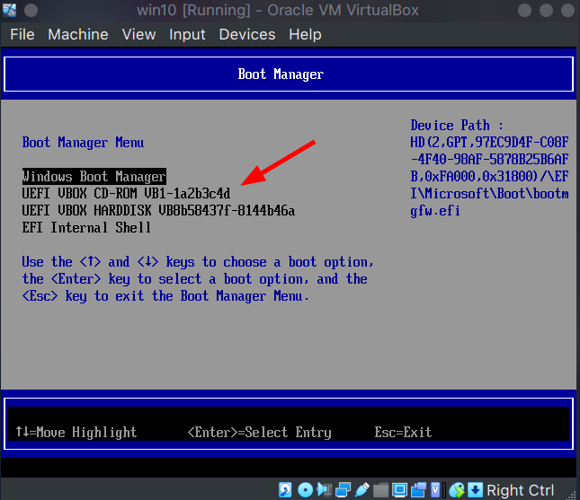Click the <Enter>=Select Entry hint
The image size is (580, 500).
pyautogui.click(x=259, y=432)
